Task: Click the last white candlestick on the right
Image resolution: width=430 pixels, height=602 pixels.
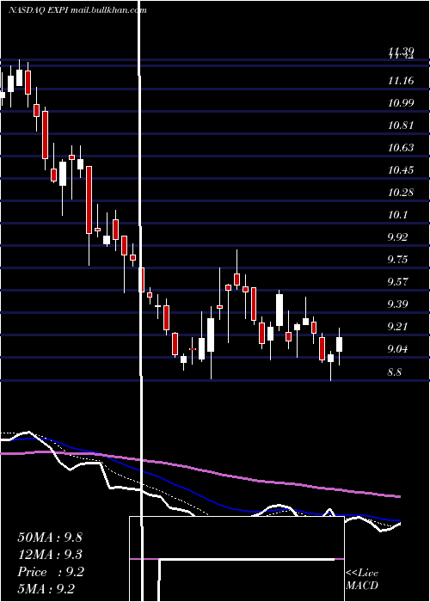Action: [x=340, y=344]
